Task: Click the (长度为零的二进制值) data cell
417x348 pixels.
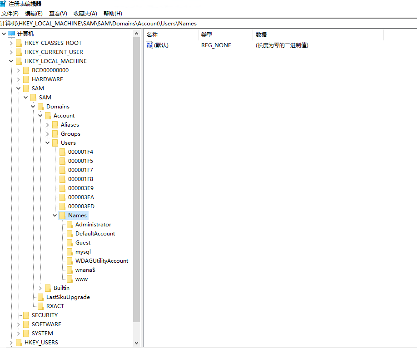Action: point(282,45)
